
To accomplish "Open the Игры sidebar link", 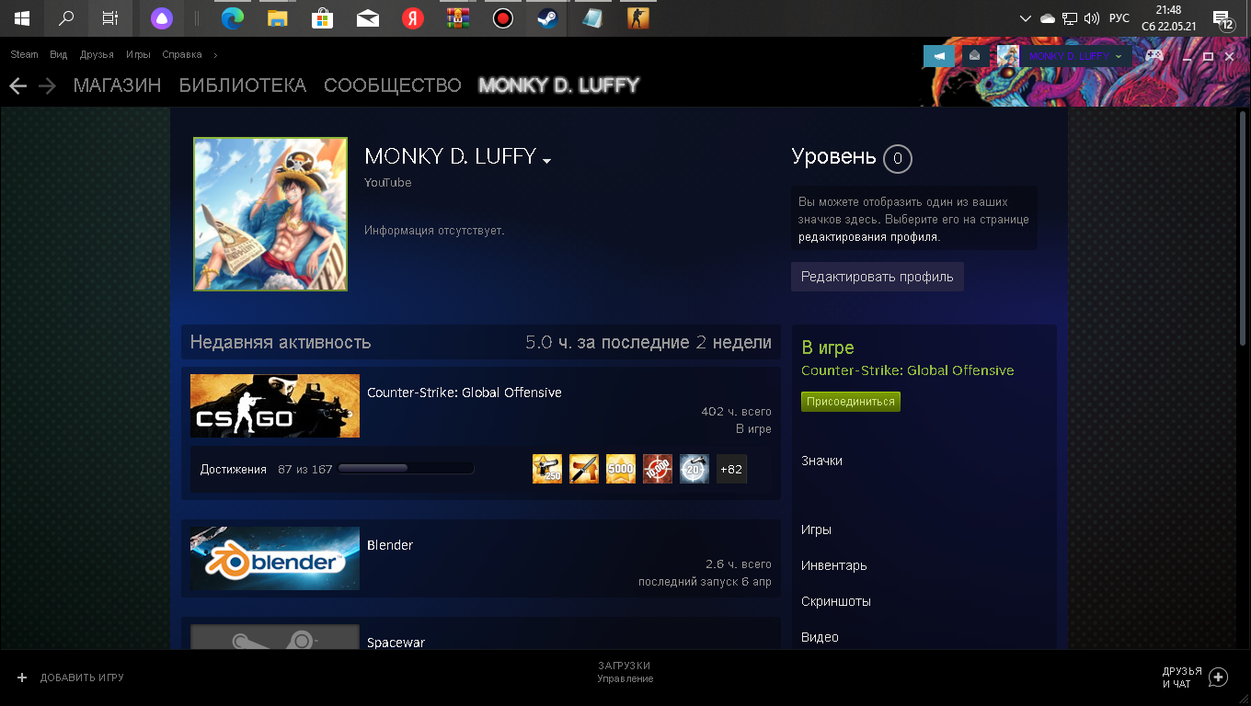I will coord(816,529).
